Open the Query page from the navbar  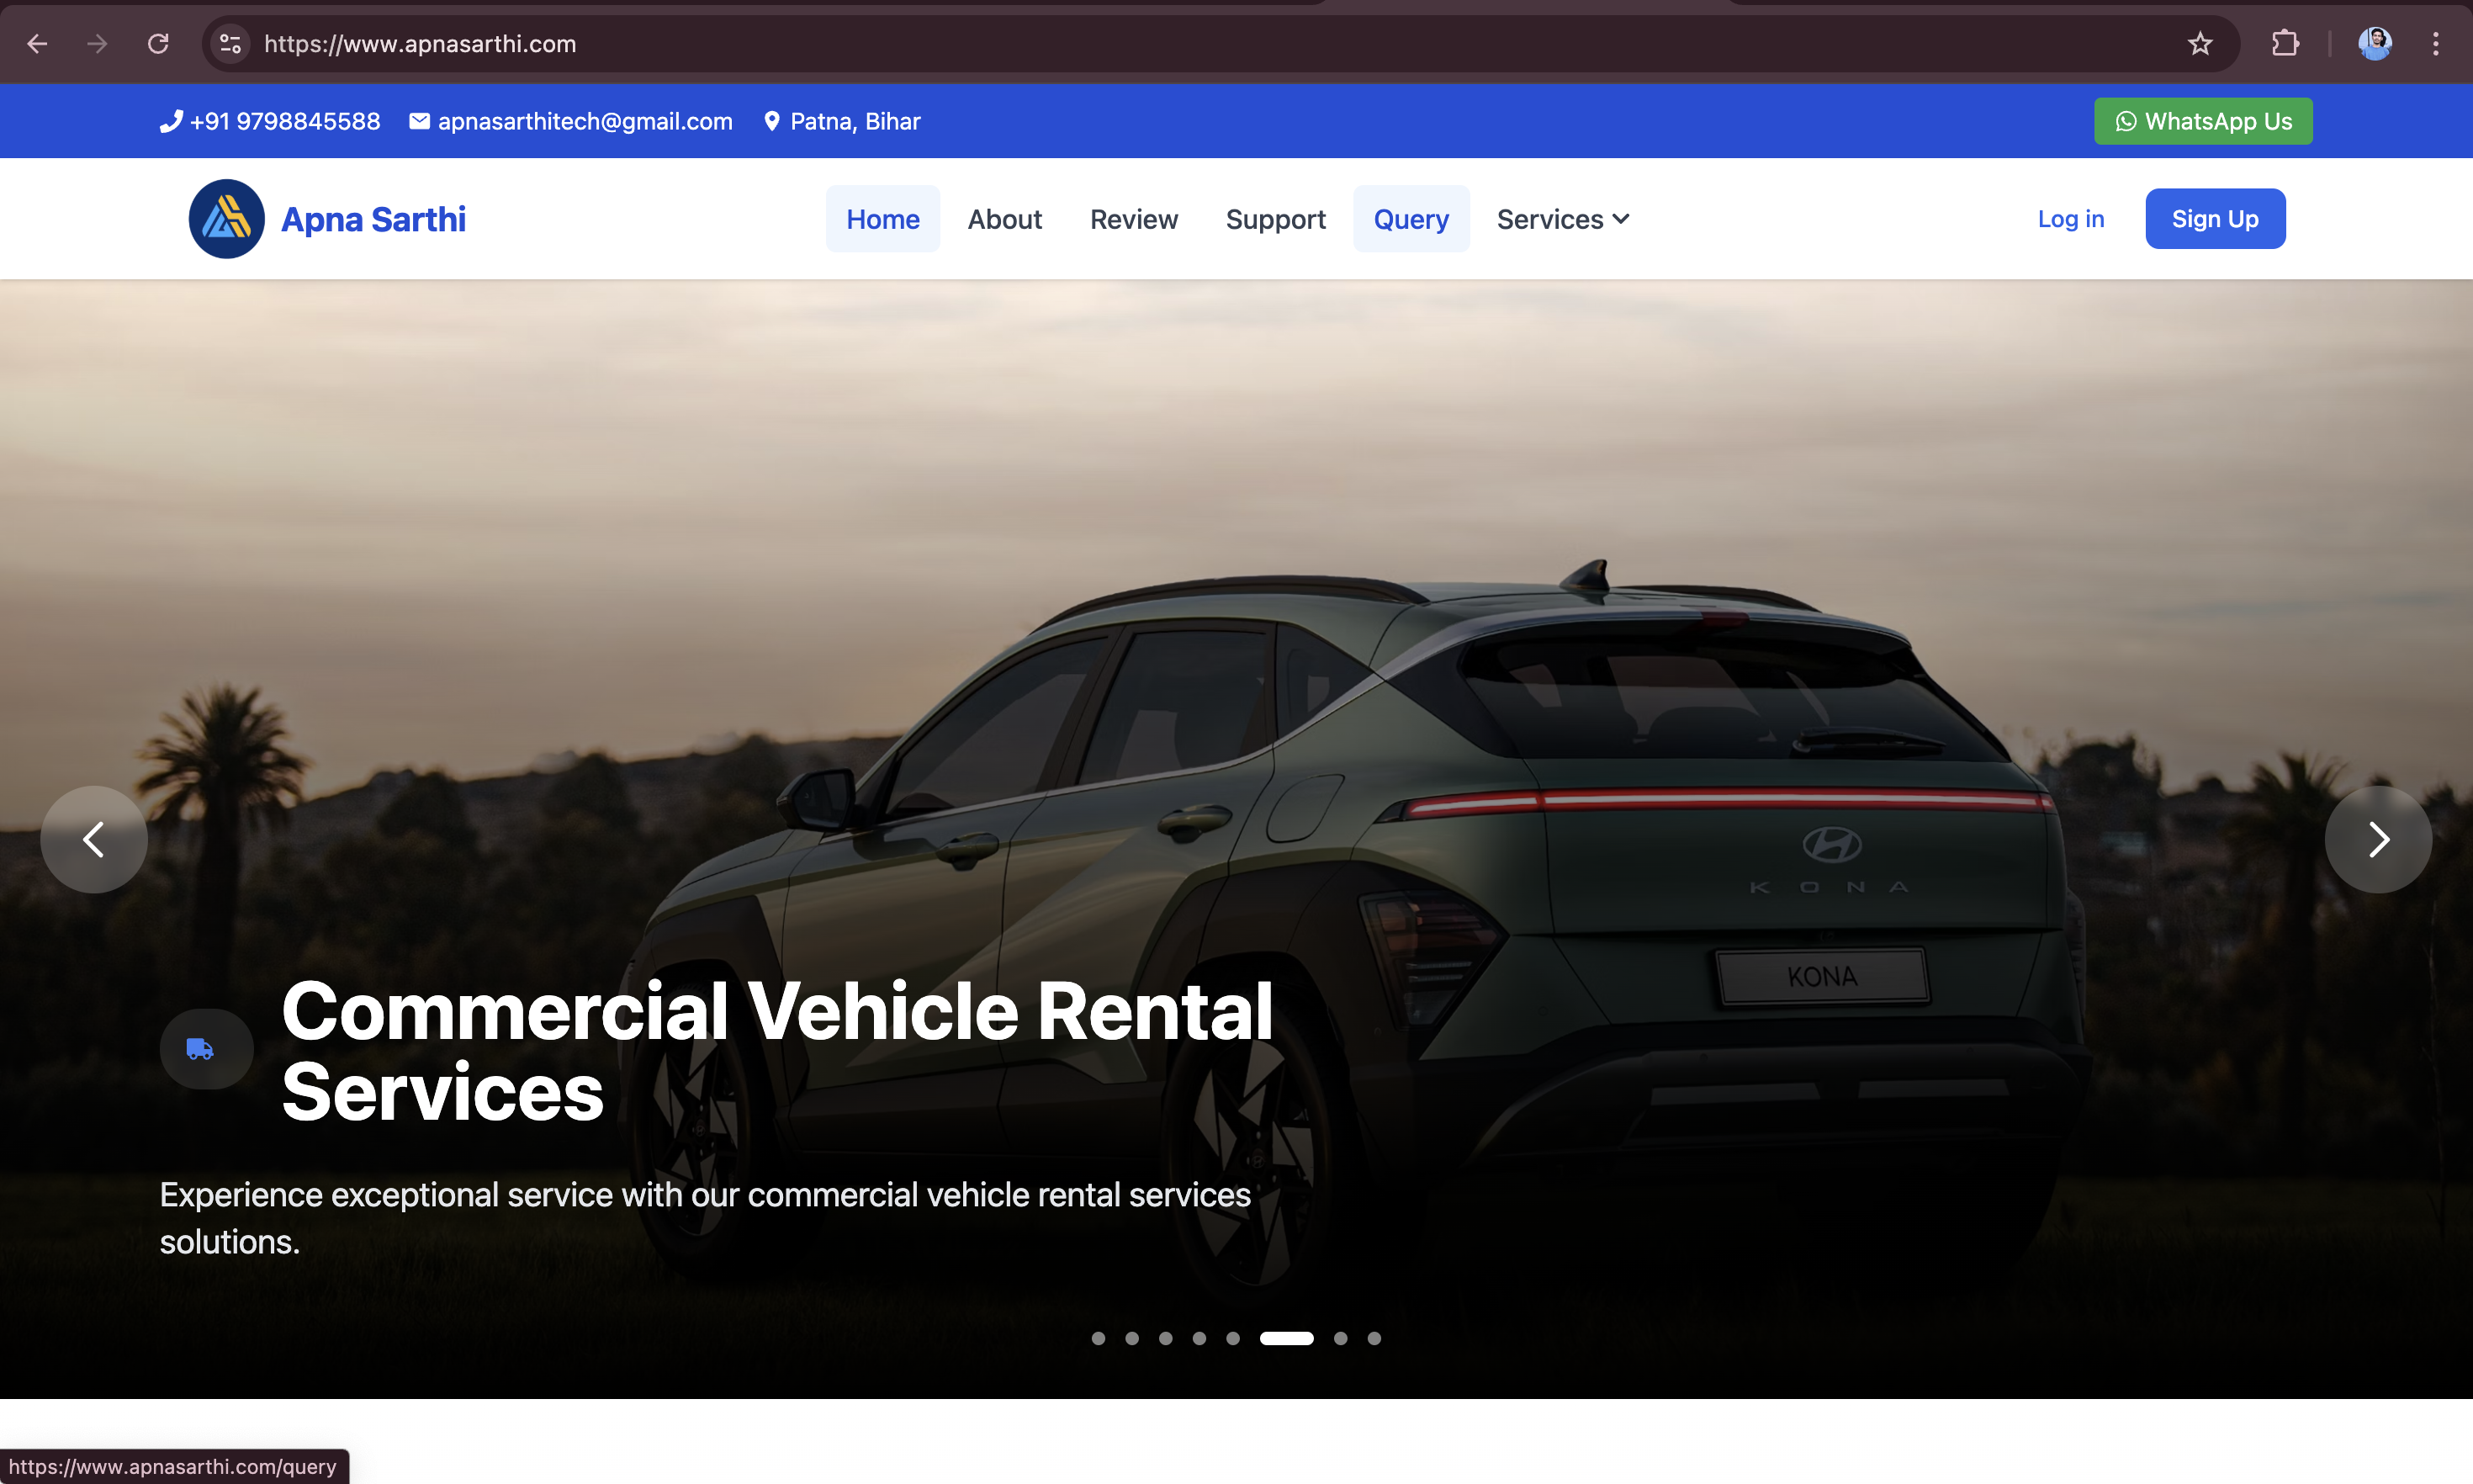pos(1411,218)
